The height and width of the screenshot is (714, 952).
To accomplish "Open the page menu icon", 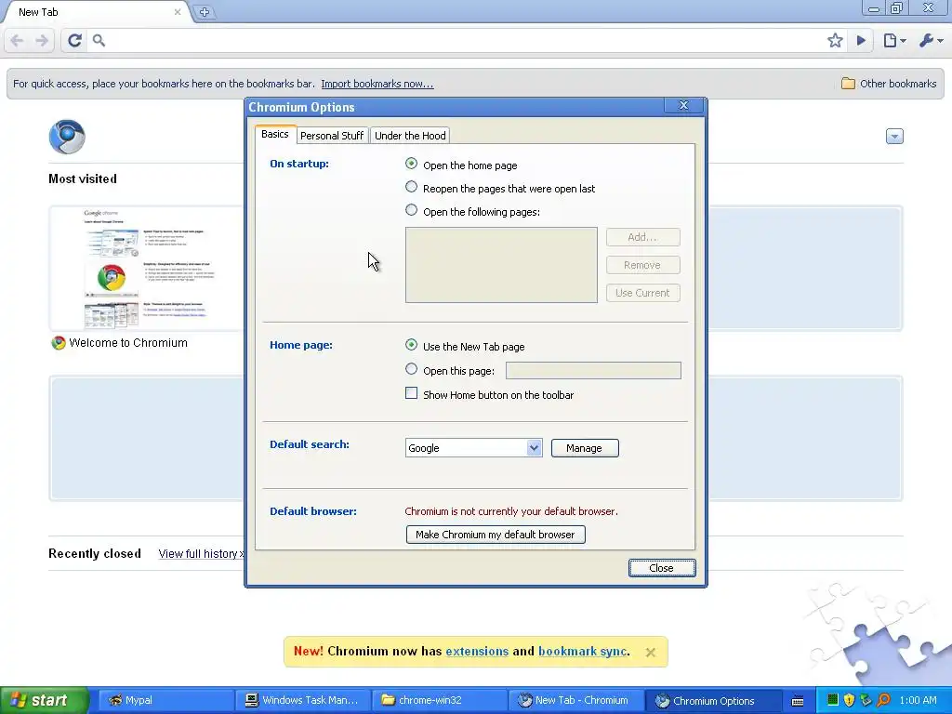I will 894,41.
